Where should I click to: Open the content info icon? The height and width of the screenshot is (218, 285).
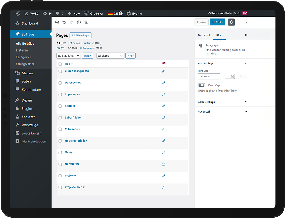tap(79, 22)
